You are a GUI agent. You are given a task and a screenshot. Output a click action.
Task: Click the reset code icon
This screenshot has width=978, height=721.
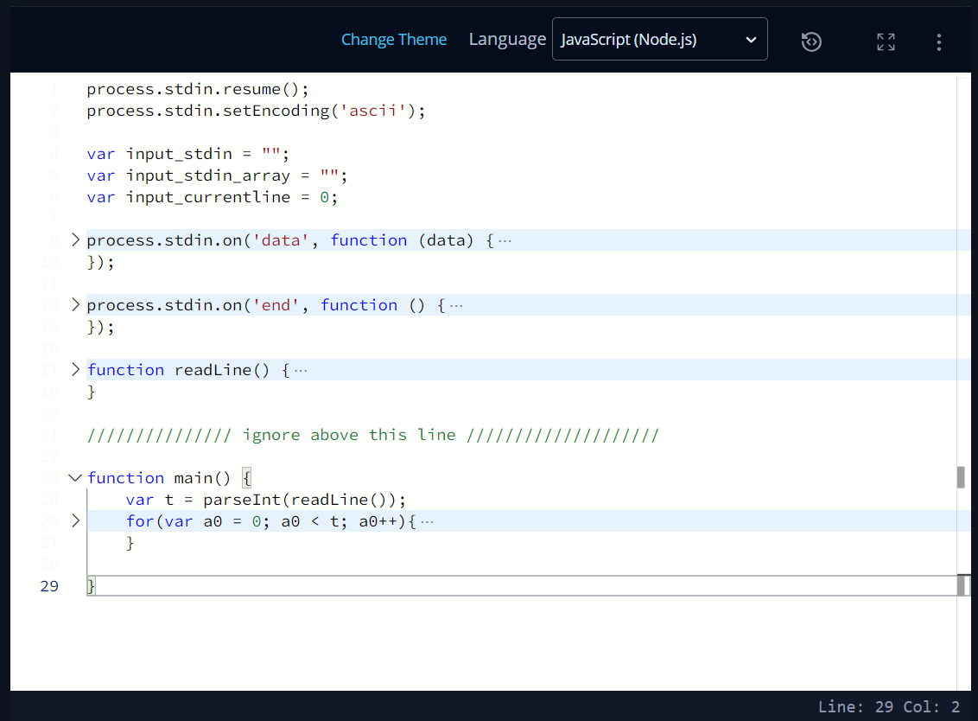click(x=810, y=41)
